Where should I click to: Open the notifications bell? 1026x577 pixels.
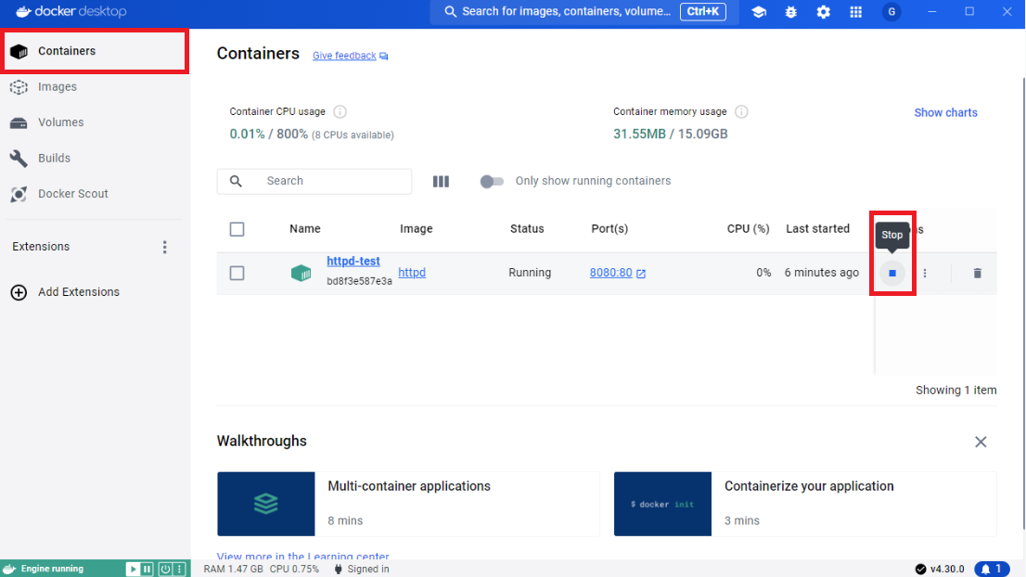click(x=992, y=570)
